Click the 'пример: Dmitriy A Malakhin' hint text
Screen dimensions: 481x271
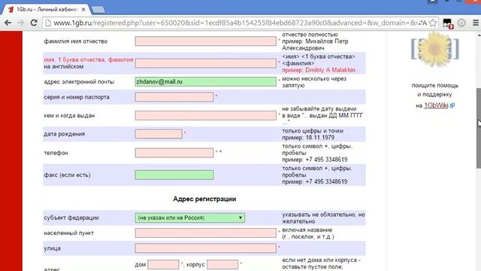tap(319, 70)
